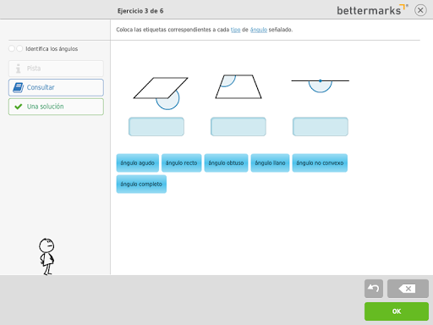
Task: Submit the answer with the green OK button
Action: [x=397, y=311]
